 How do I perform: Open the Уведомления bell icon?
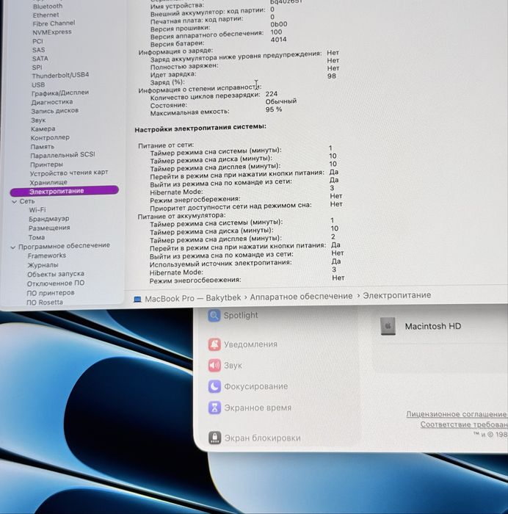point(214,344)
